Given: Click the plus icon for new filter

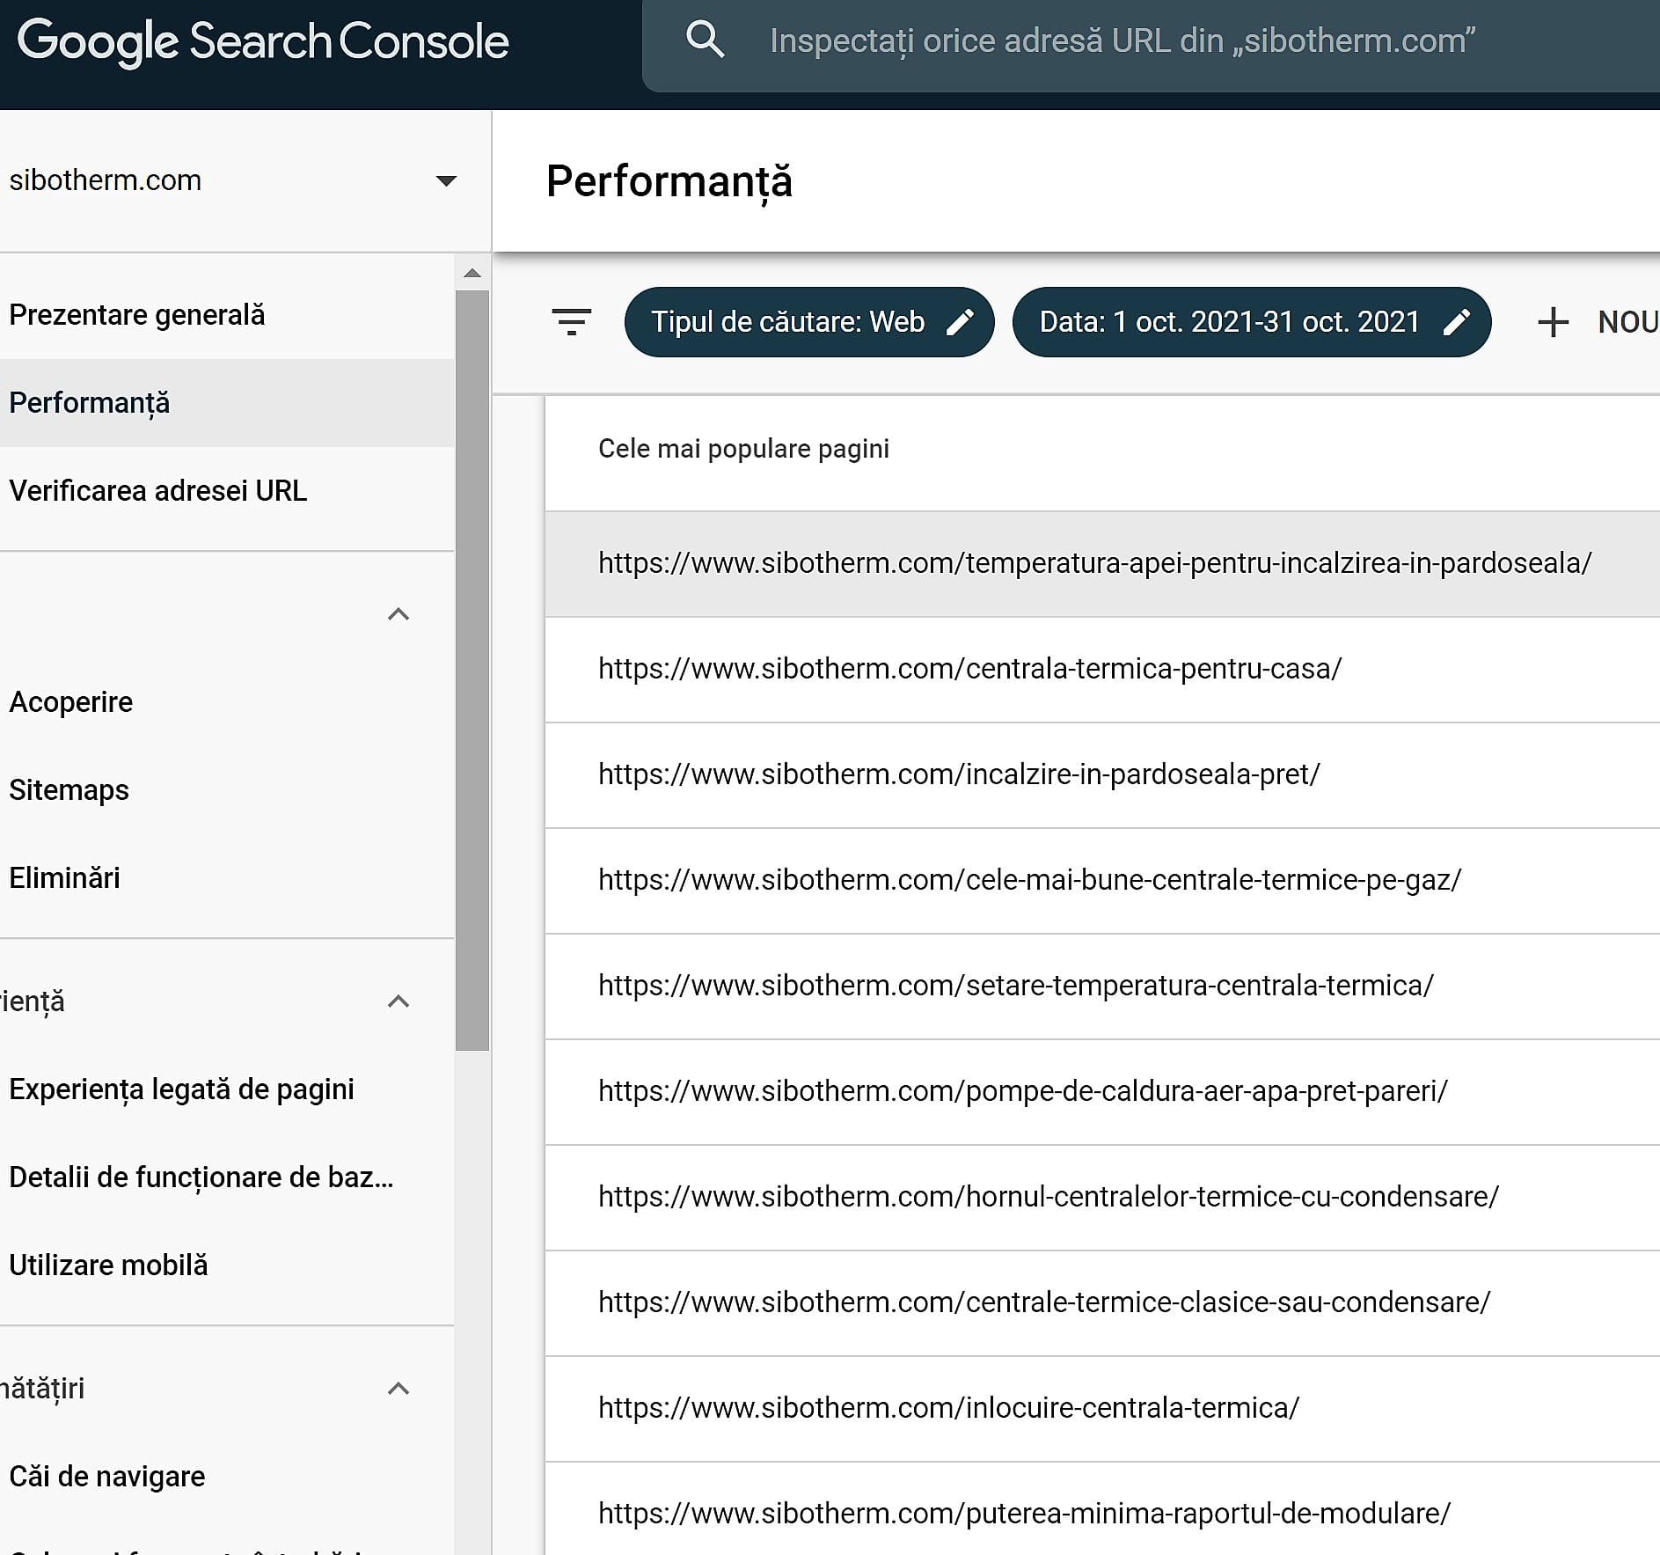Looking at the screenshot, I should 1554,322.
